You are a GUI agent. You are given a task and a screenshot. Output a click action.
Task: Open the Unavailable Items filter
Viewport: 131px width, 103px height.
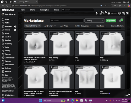pos(117,26)
